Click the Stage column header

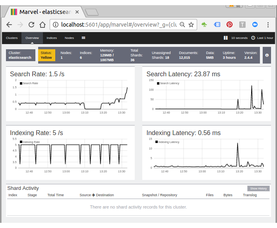pyautogui.click(x=32, y=195)
